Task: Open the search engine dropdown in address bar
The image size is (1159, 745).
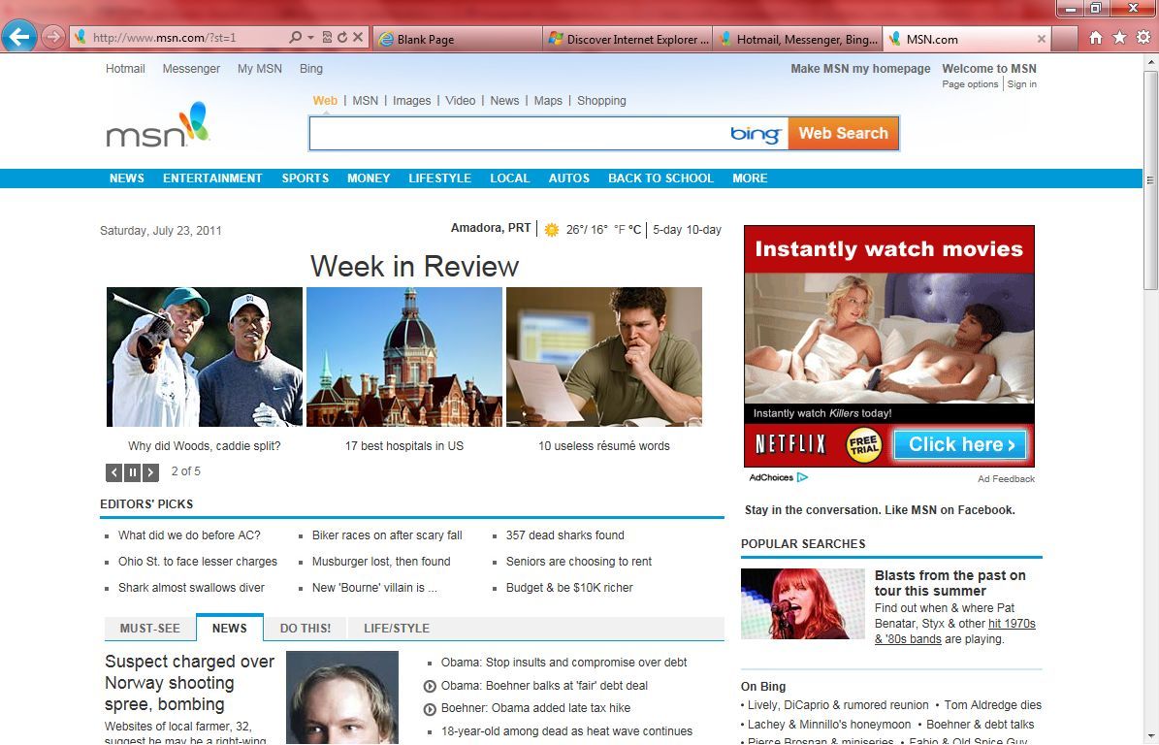Action: (310, 36)
